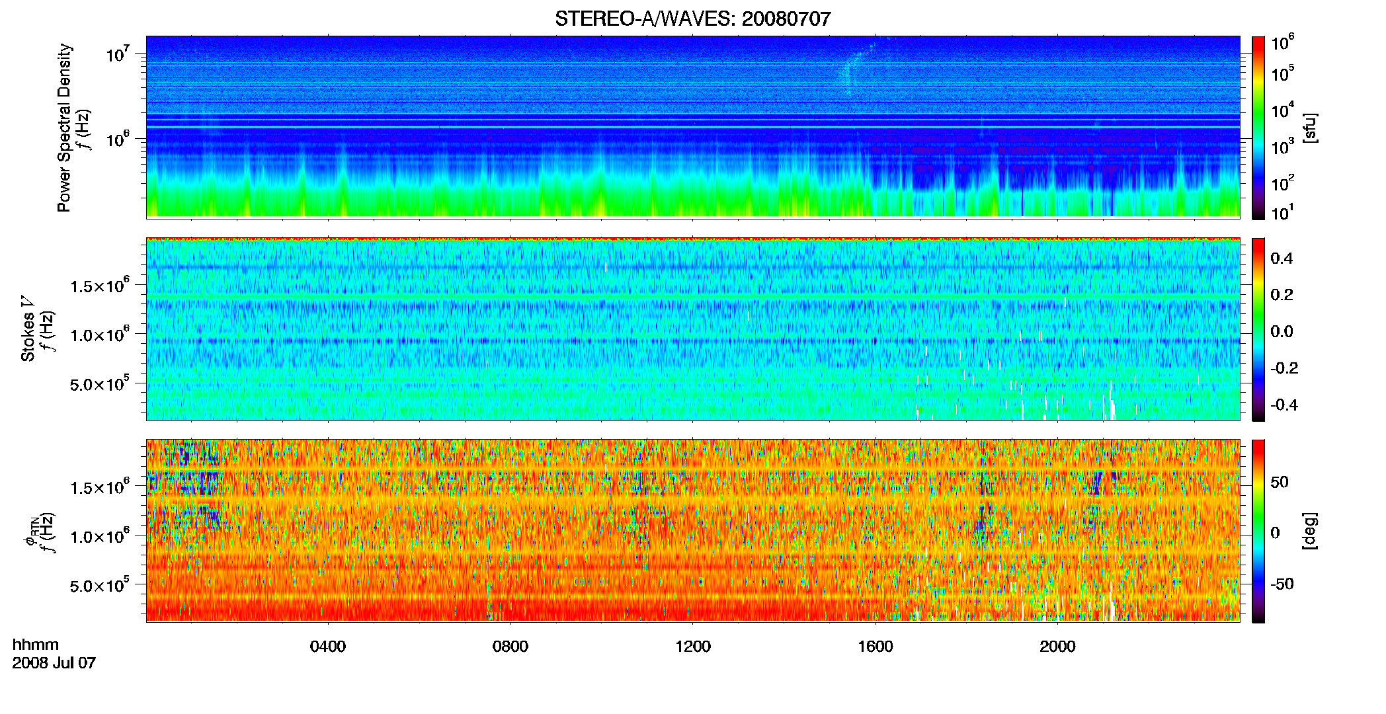Click the Stokes V spectrogram panel
The image size is (1386, 714).
pyautogui.click(x=693, y=329)
